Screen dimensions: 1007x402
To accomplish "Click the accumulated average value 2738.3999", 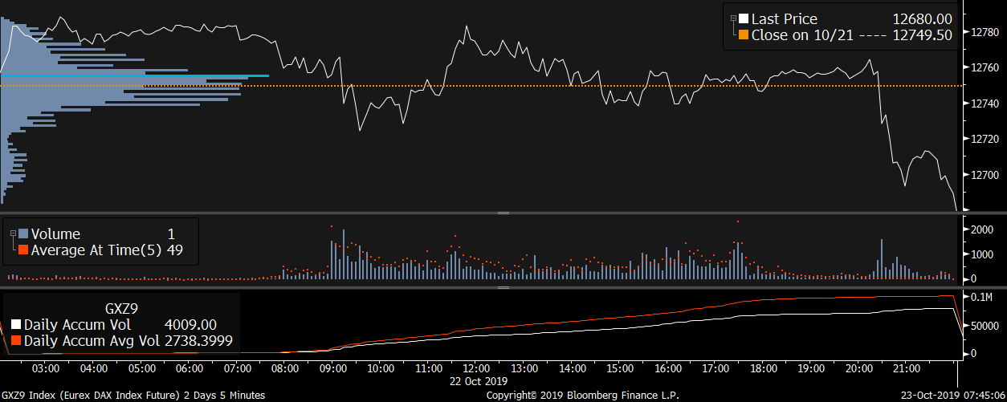I will 199,341.
